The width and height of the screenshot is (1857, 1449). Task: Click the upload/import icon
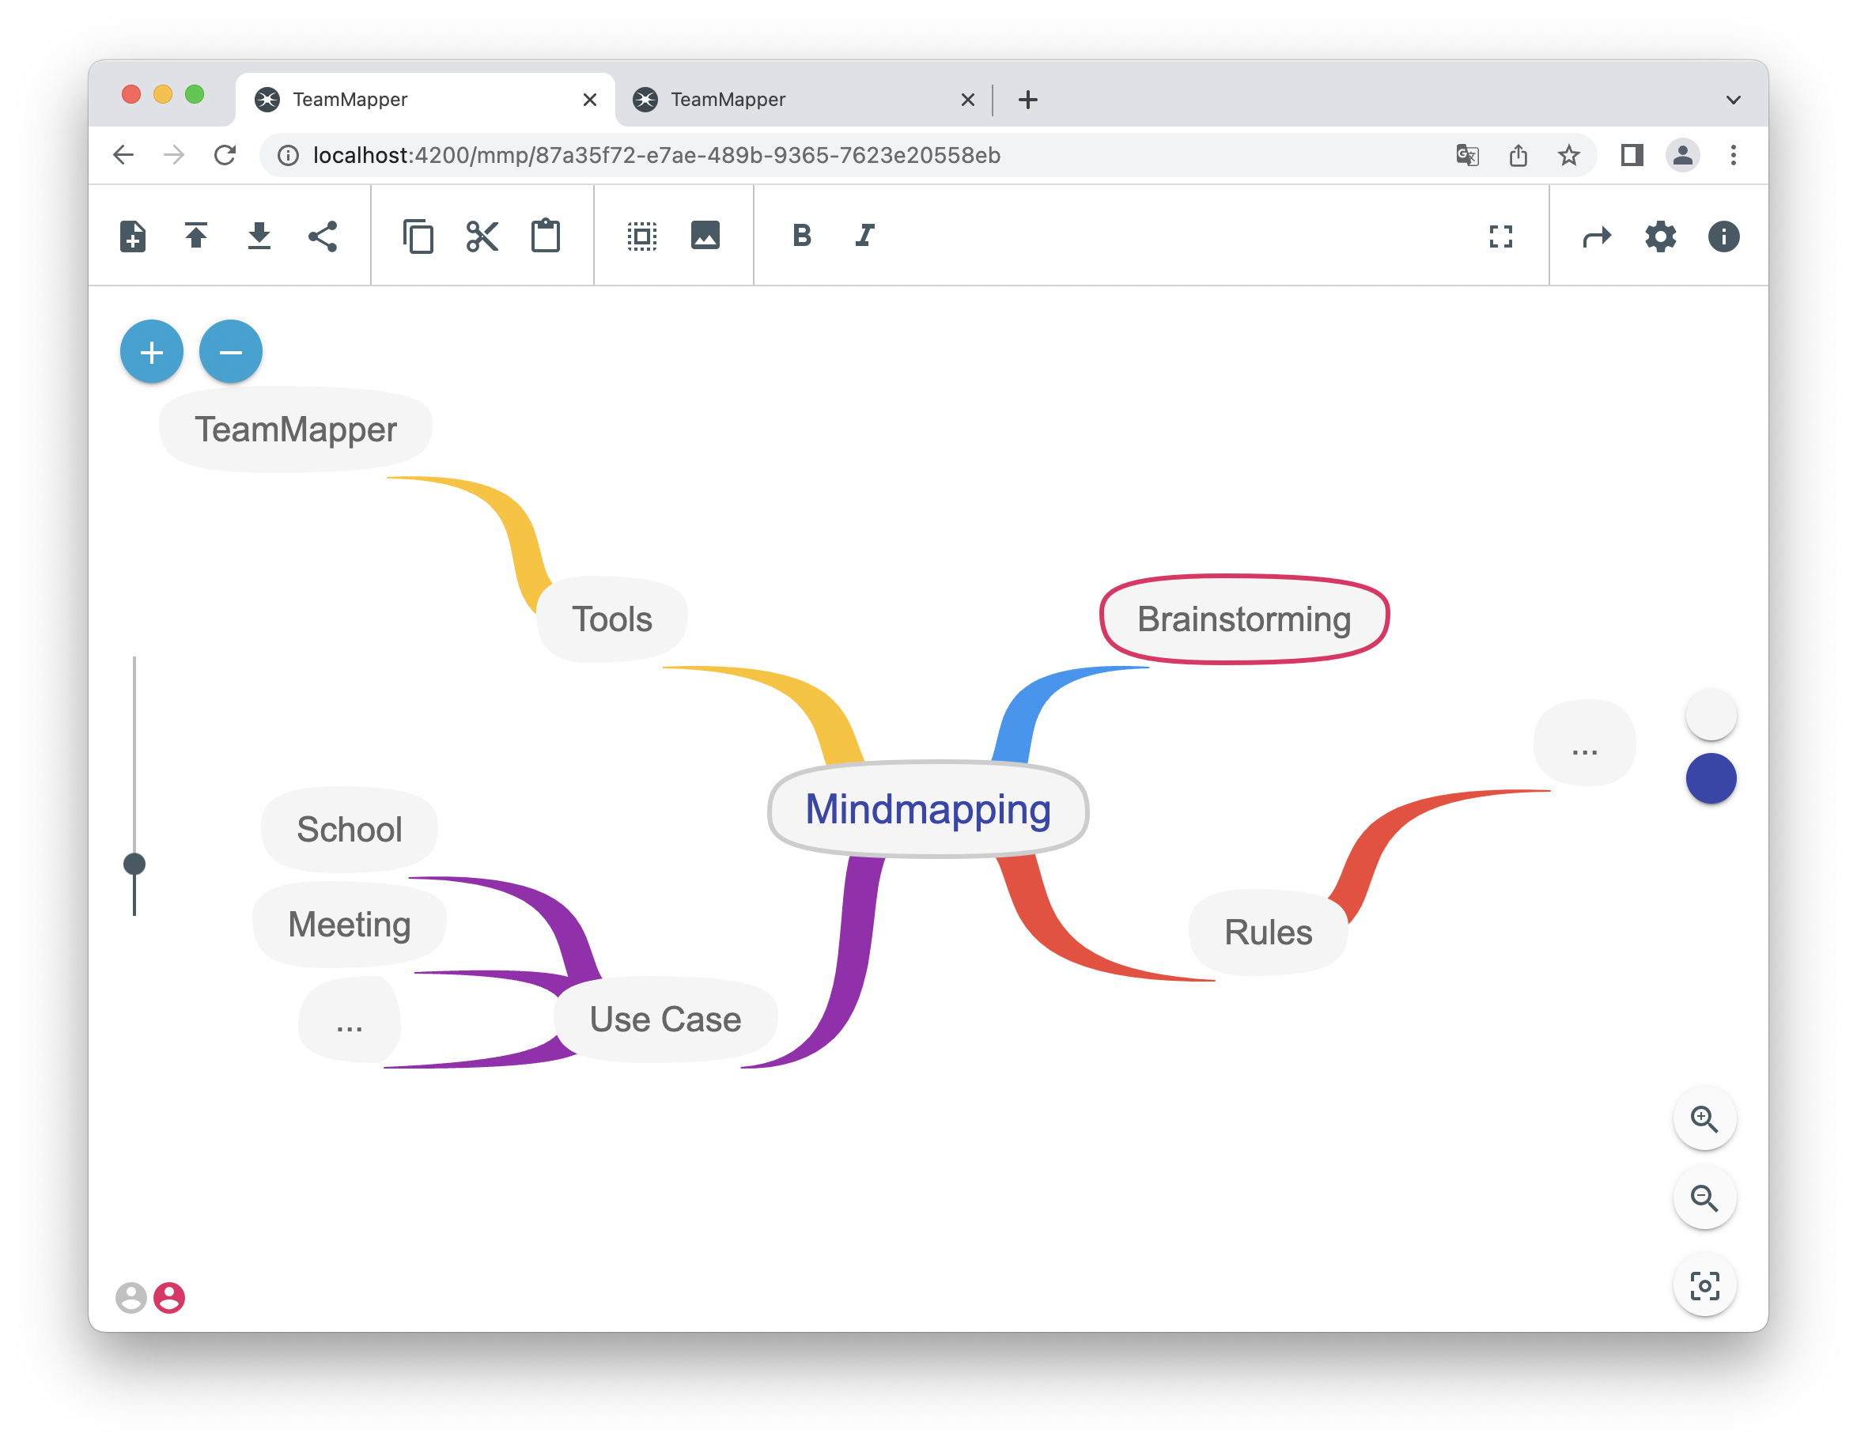[196, 235]
